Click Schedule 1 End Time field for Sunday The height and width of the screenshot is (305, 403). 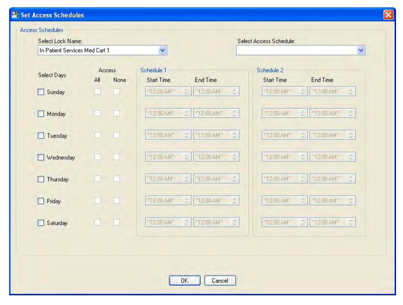(216, 91)
